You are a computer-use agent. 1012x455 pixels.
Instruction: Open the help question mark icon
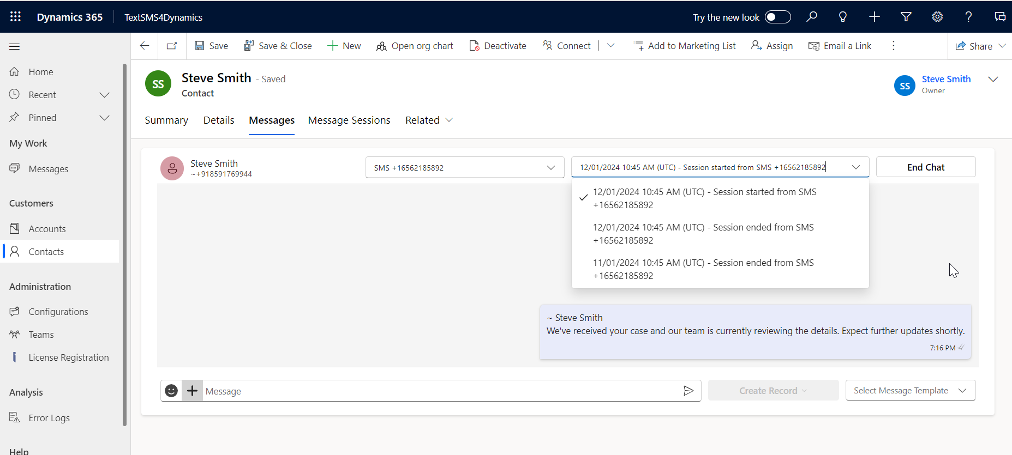[x=968, y=17]
